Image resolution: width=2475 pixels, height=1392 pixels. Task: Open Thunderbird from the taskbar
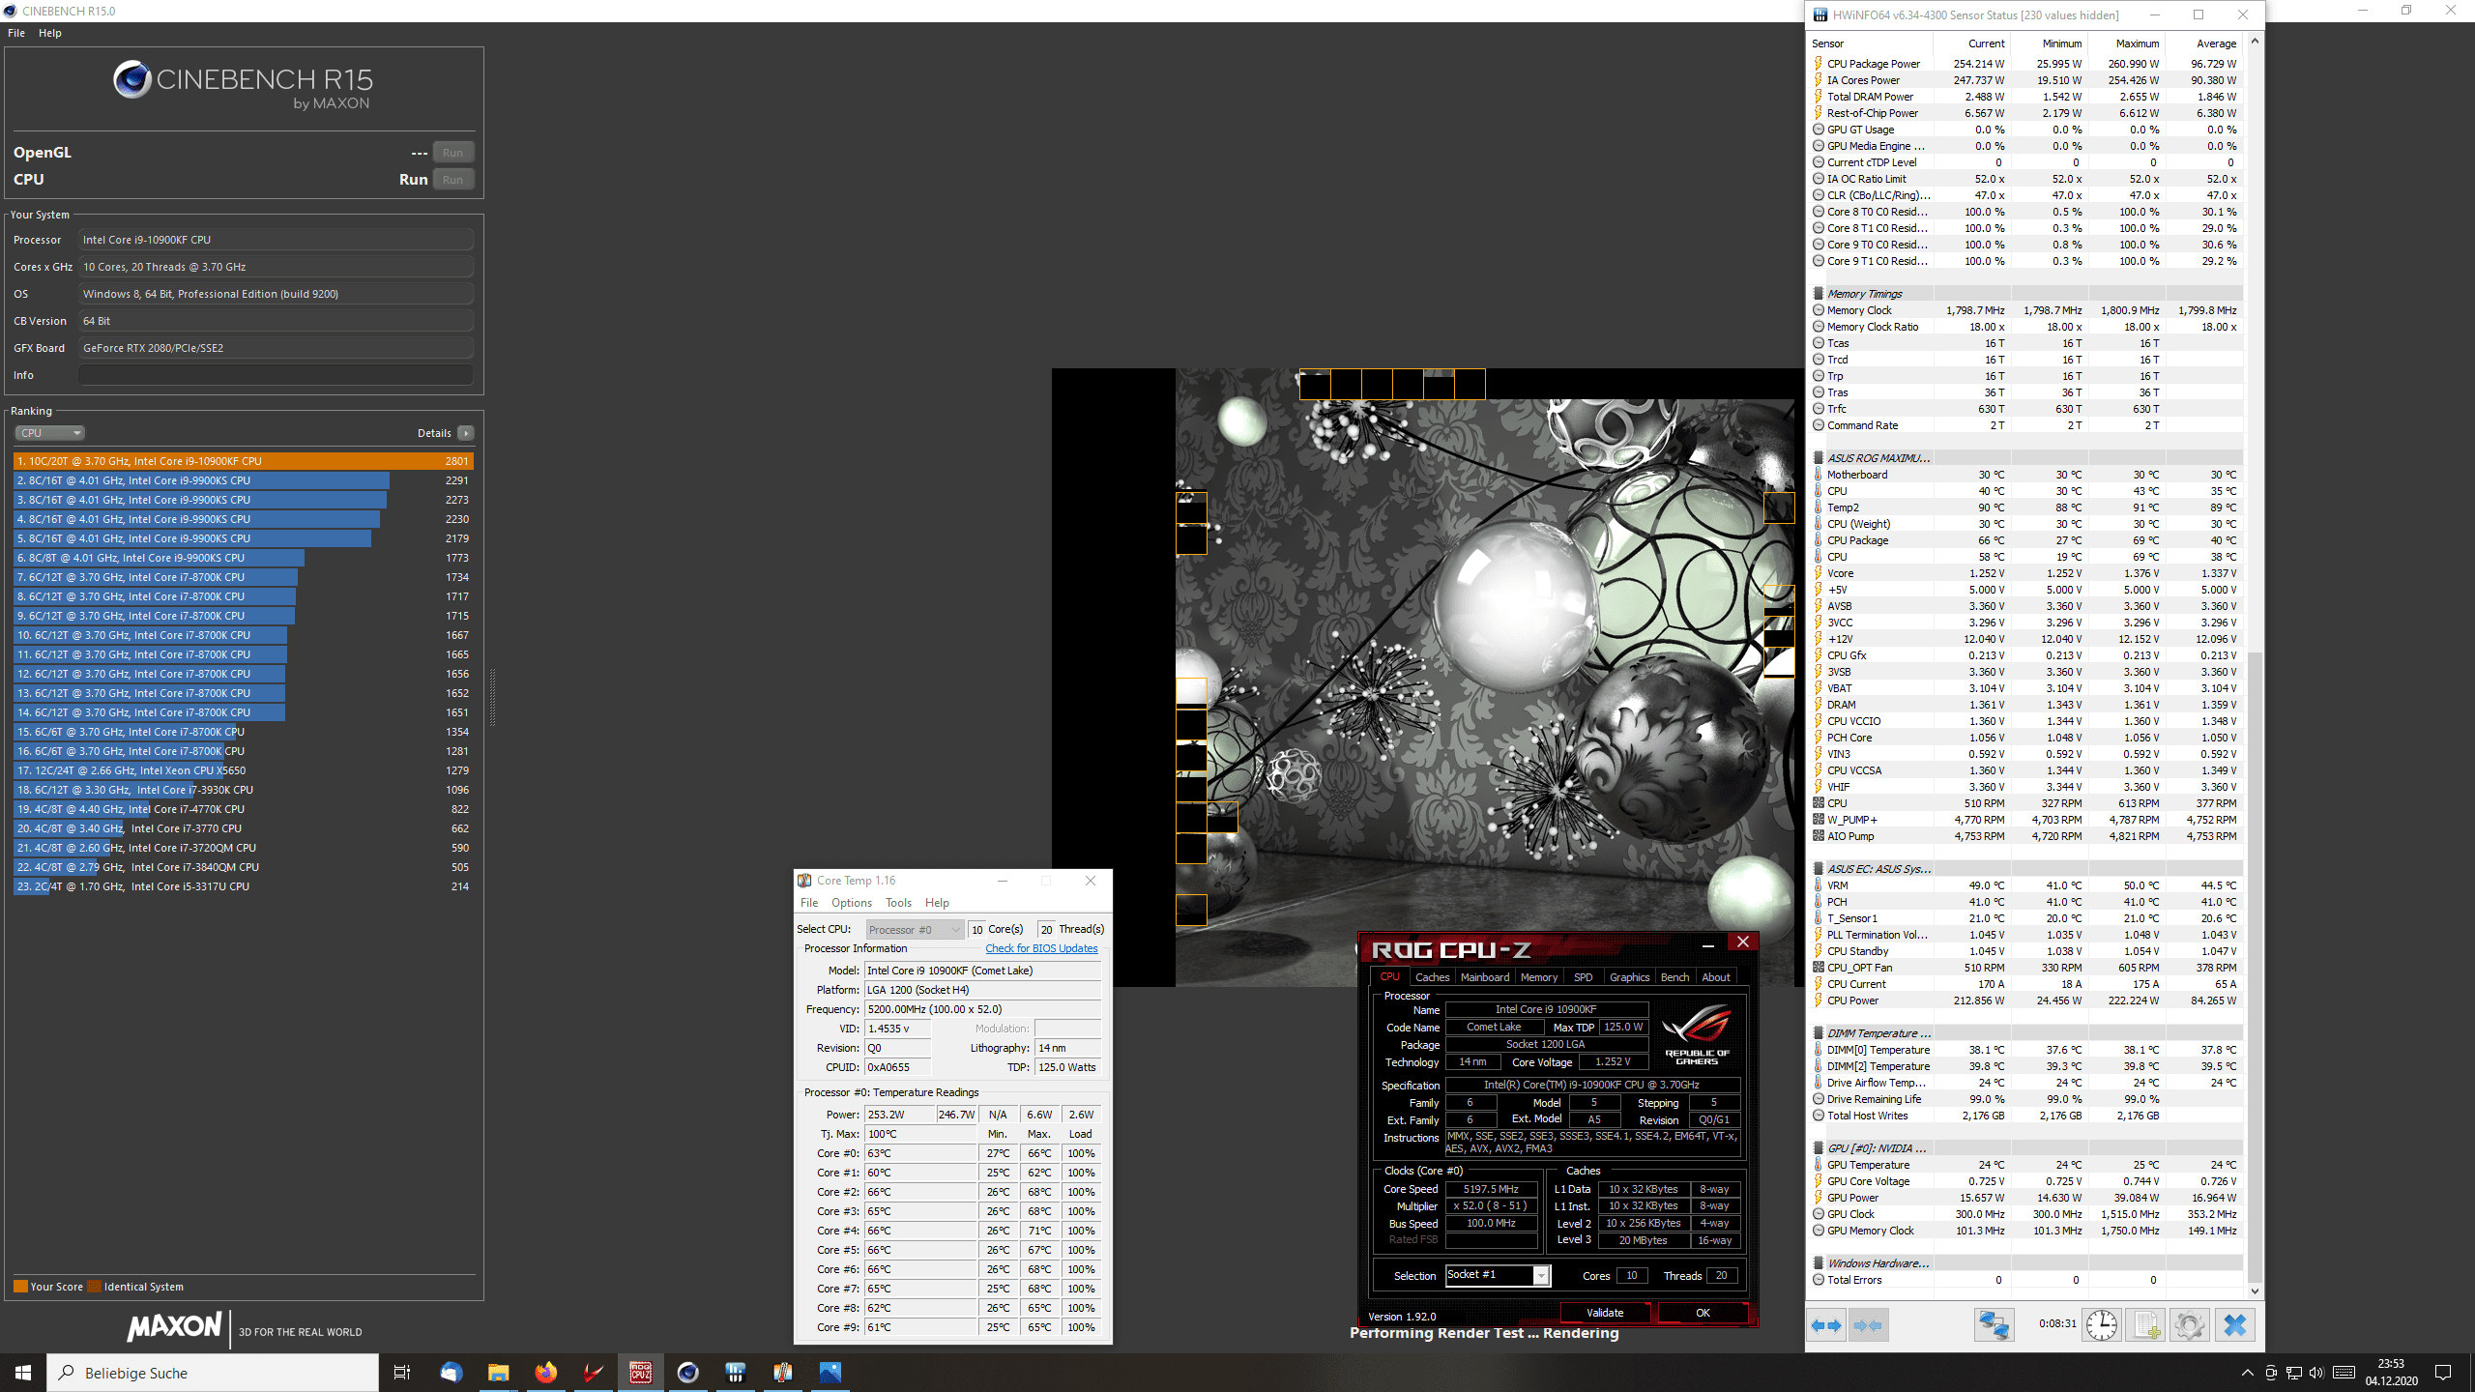[451, 1373]
